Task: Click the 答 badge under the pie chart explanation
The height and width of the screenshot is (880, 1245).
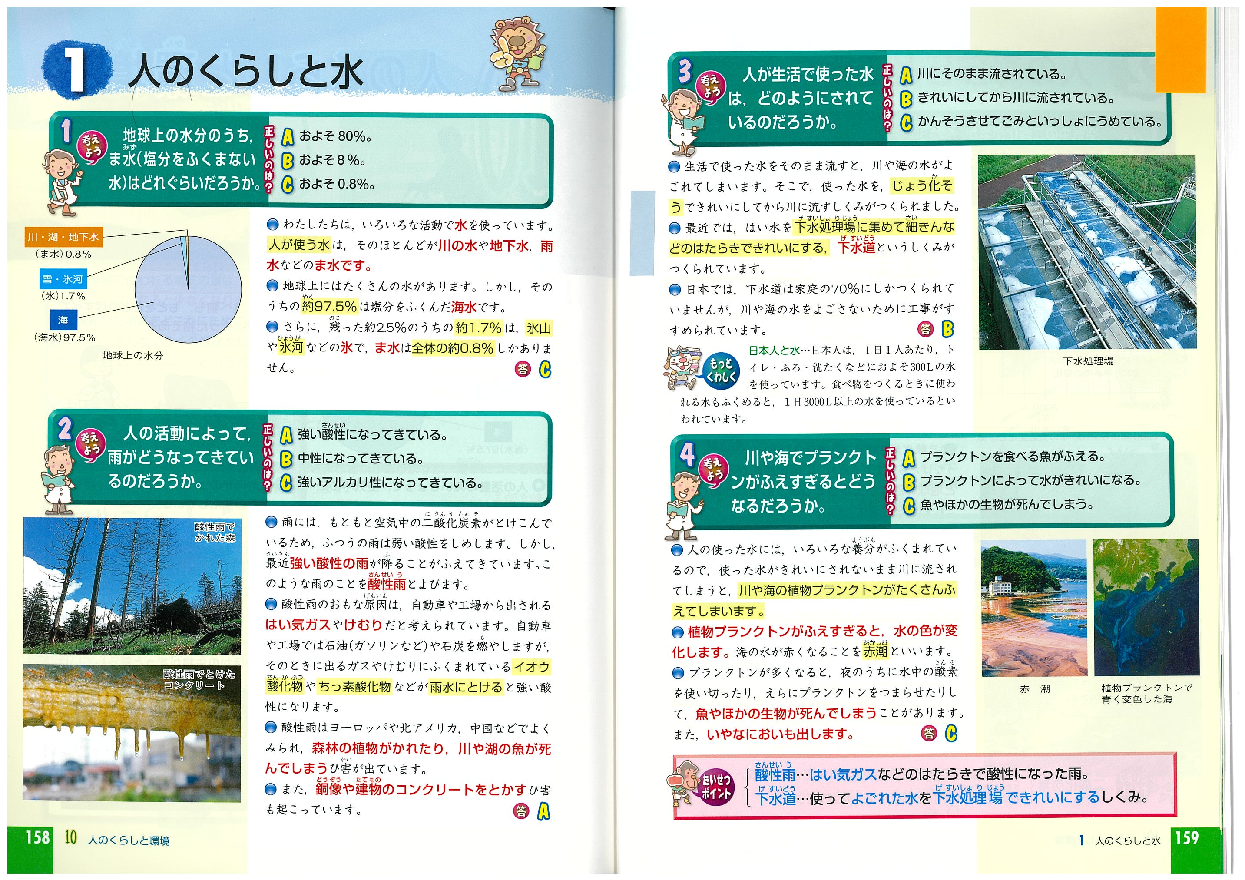Action: (x=522, y=369)
